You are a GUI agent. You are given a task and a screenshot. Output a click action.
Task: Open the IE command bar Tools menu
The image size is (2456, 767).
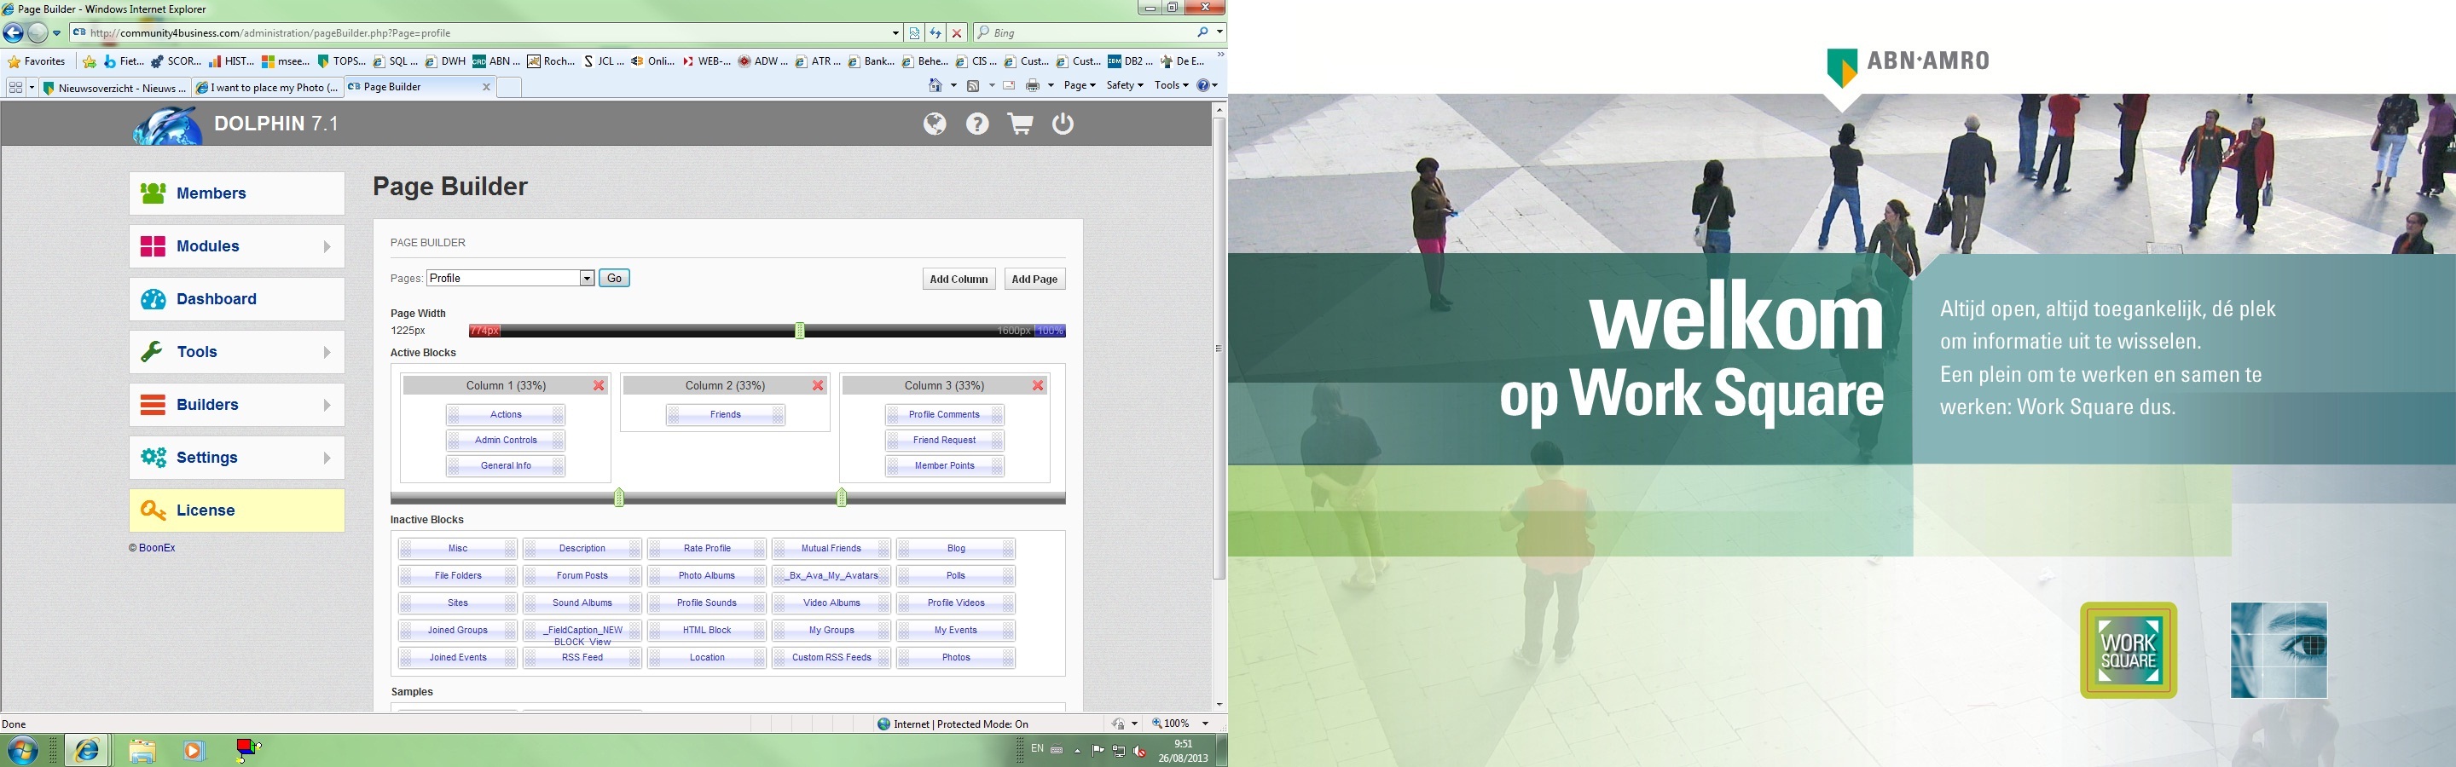[1171, 86]
